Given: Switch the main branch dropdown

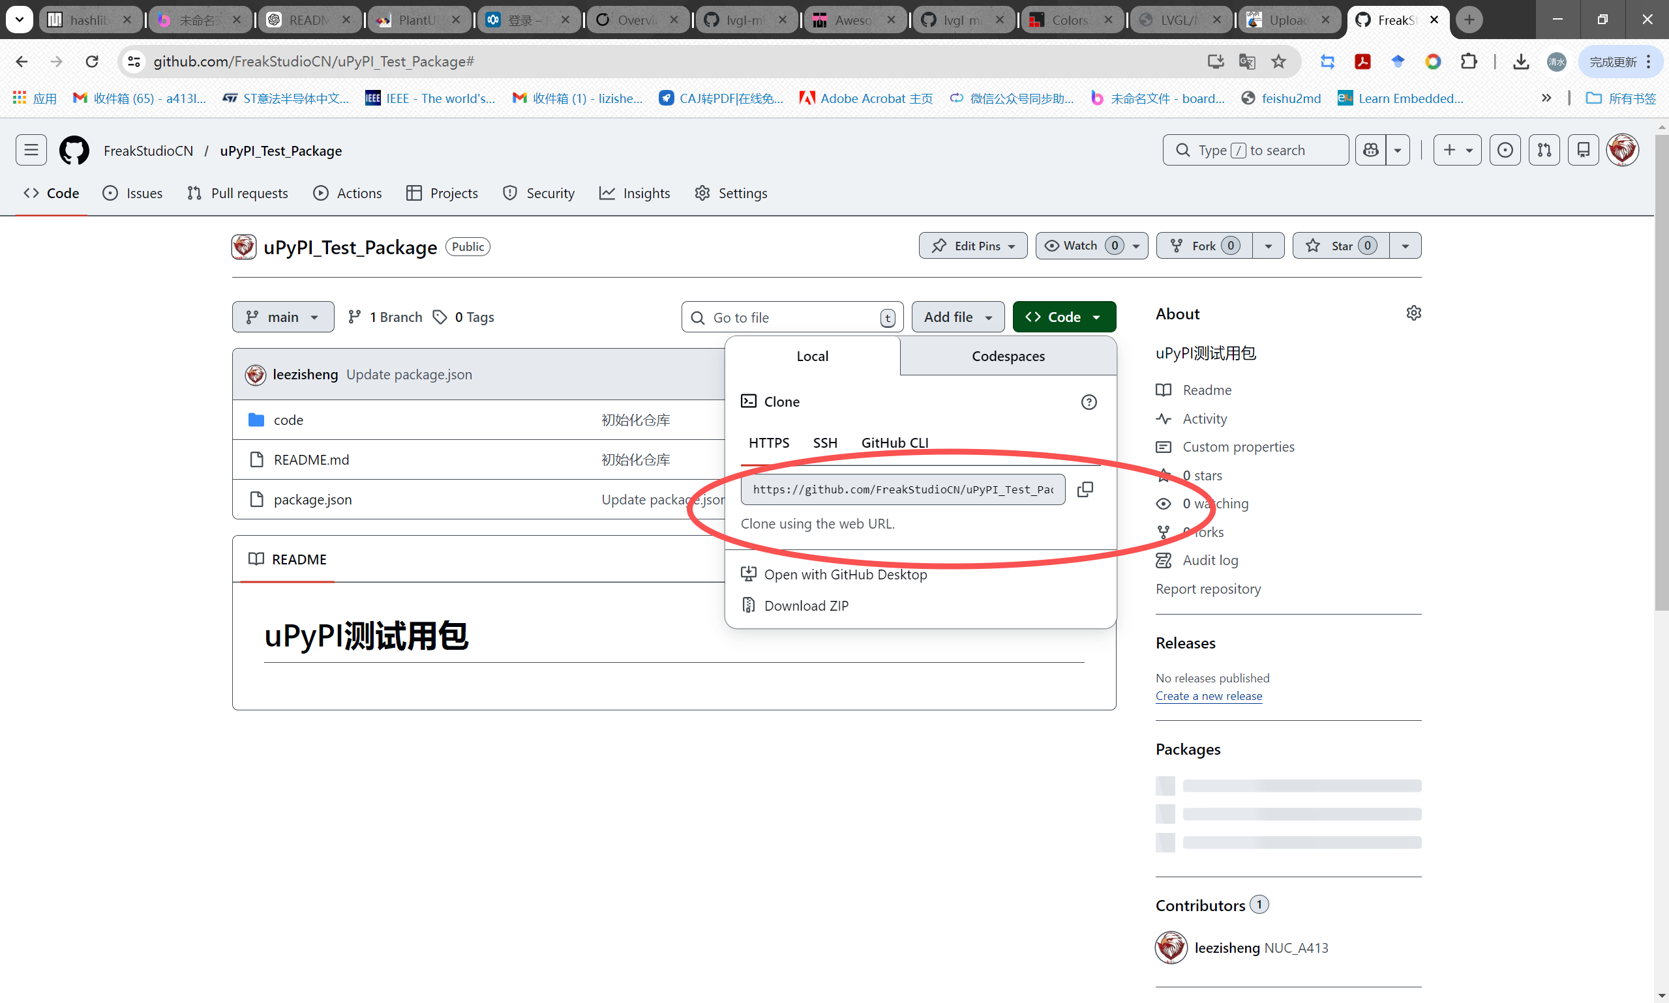Looking at the screenshot, I should 282,317.
